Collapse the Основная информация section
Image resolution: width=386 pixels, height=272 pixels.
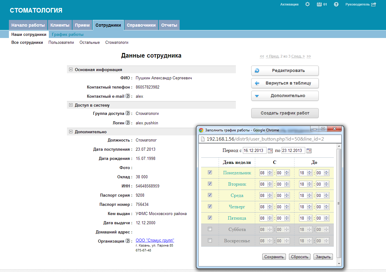(71, 70)
